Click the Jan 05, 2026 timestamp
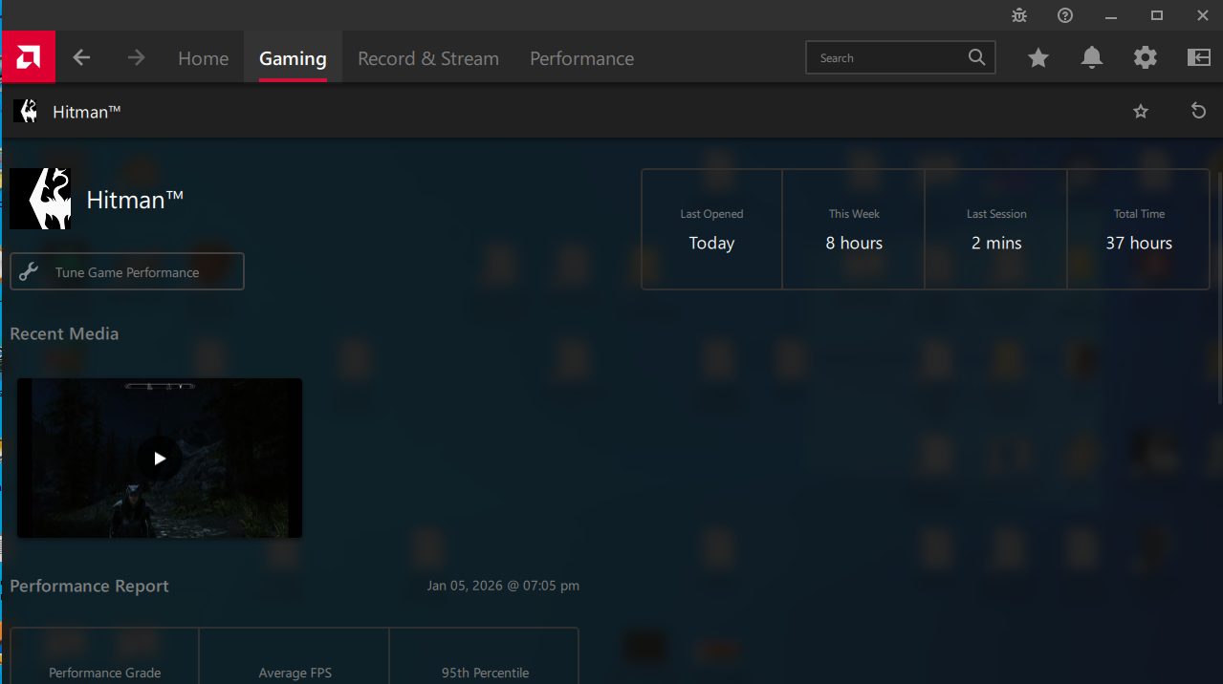The width and height of the screenshot is (1223, 684). (x=503, y=586)
